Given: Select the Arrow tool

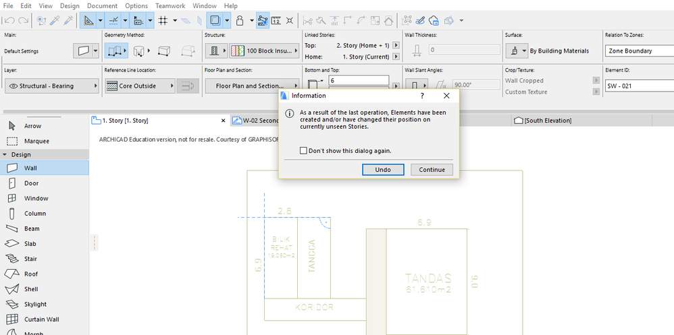Looking at the screenshot, I should (x=45, y=126).
